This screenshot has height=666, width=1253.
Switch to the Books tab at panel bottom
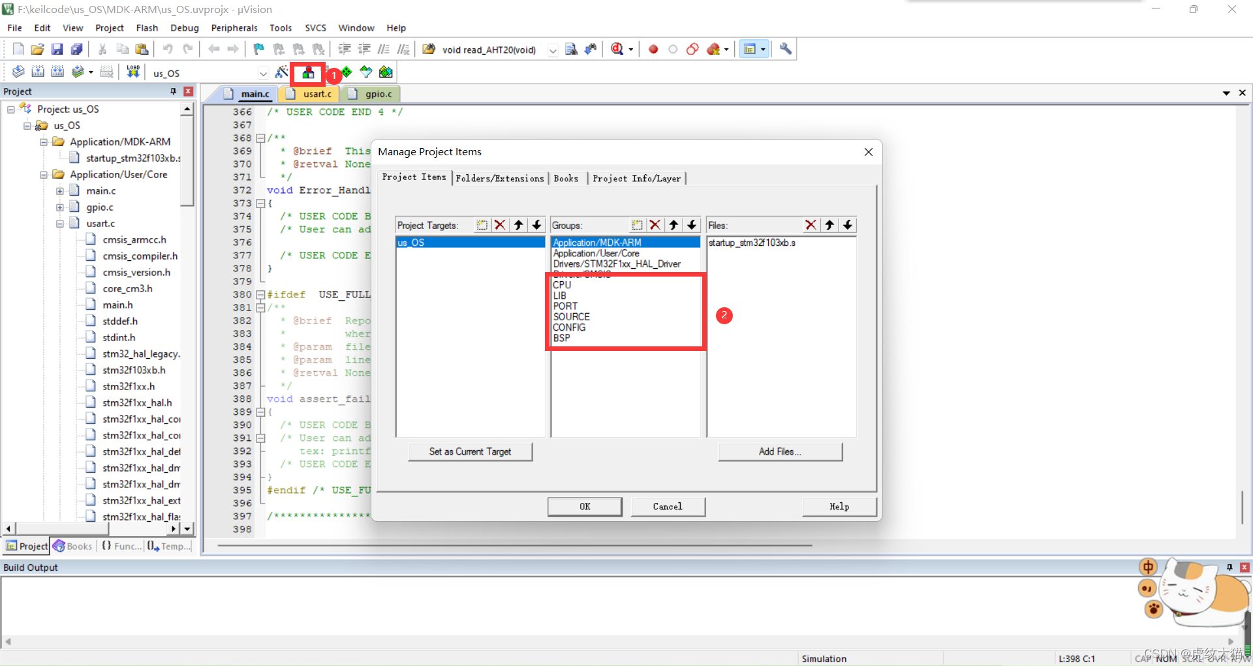coord(73,546)
